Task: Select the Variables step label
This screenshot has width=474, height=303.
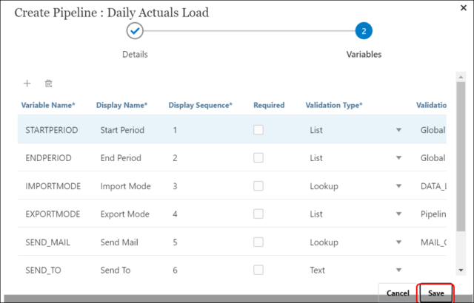Action: 363,54
